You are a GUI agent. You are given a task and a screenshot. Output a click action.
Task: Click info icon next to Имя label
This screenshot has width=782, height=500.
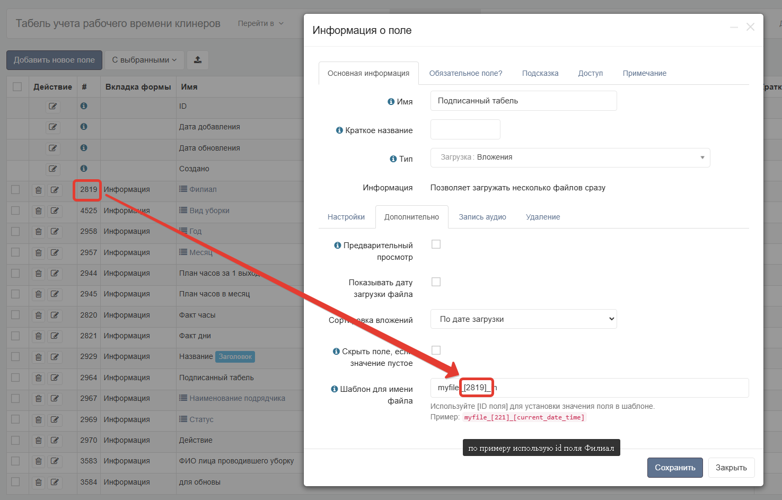391,102
